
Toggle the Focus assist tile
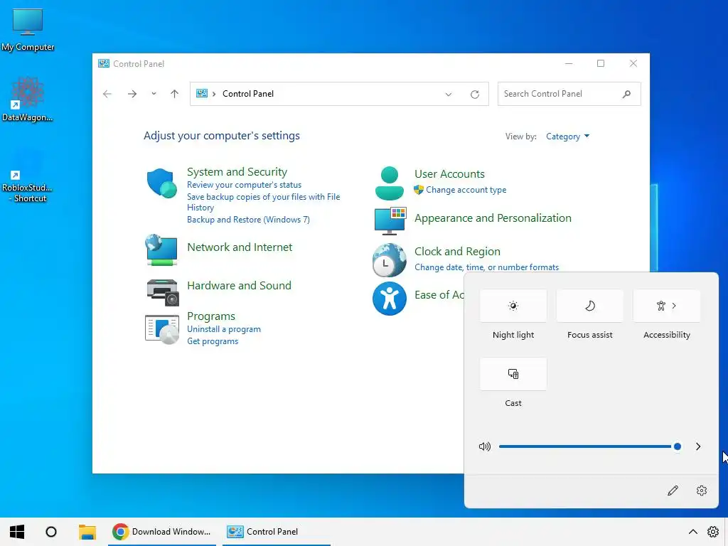point(589,306)
